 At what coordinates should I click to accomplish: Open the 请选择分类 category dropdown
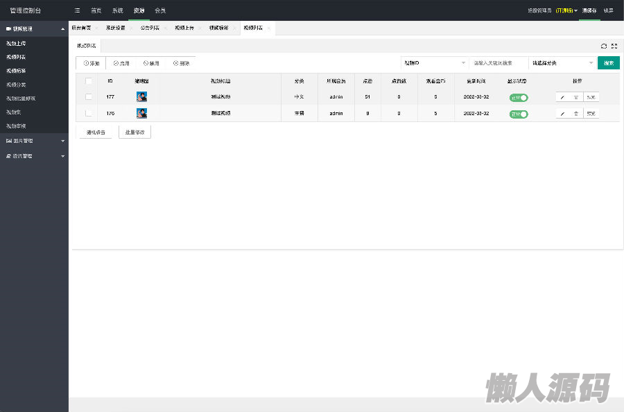coord(562,63)
